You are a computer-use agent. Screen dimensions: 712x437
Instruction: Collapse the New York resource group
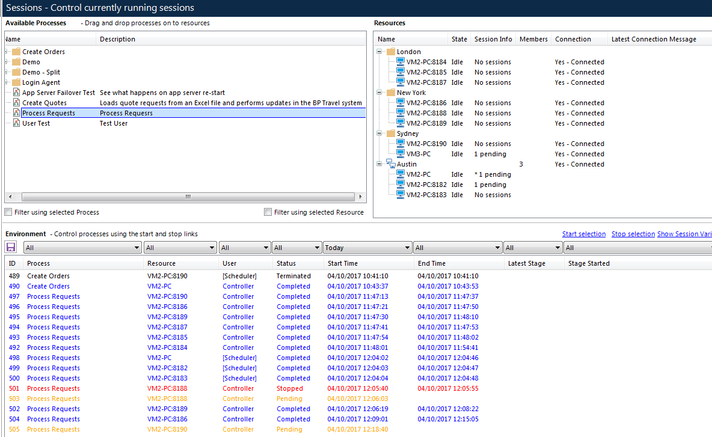[x=379, y=93]
